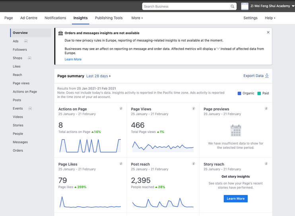Open info icon for Page previews
The image size is (295, 216).
pos(266,108)
